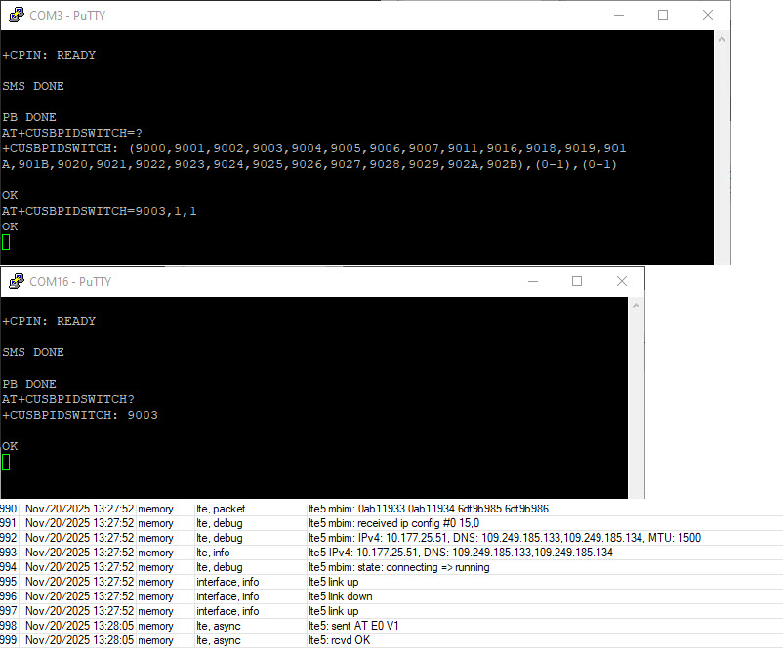Click 'memory' buffer cell in row 994
This screenshot has width=783, height=655.
156,567
